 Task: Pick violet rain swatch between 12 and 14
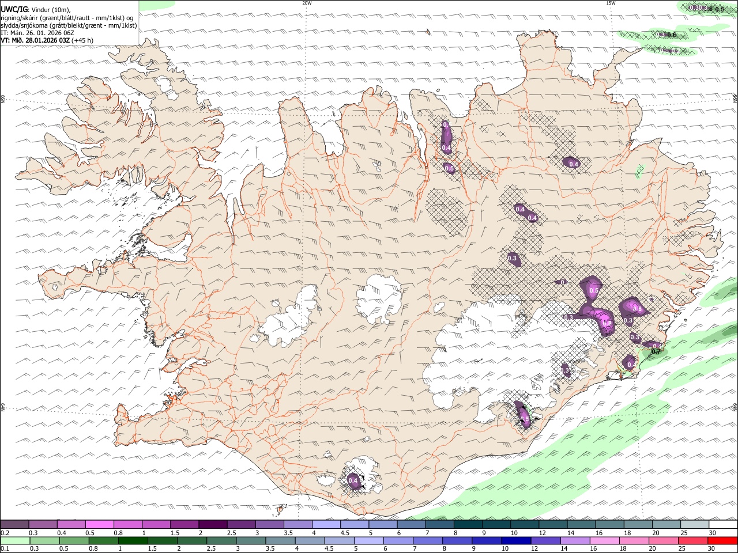[546, 540]
